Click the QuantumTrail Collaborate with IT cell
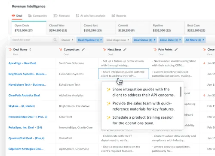Image resolution: width=215 pixels, height=156 pixels. coord(123,138)
